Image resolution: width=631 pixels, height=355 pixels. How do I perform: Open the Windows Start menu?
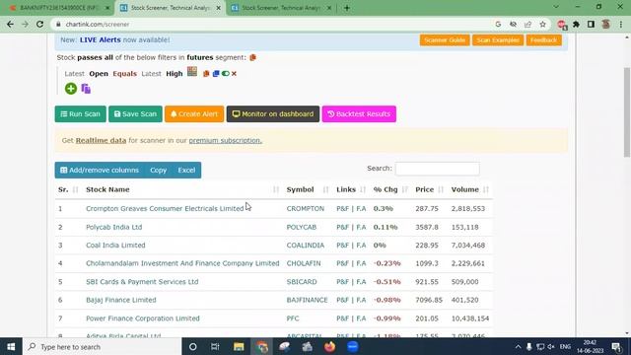pos(11,346)
